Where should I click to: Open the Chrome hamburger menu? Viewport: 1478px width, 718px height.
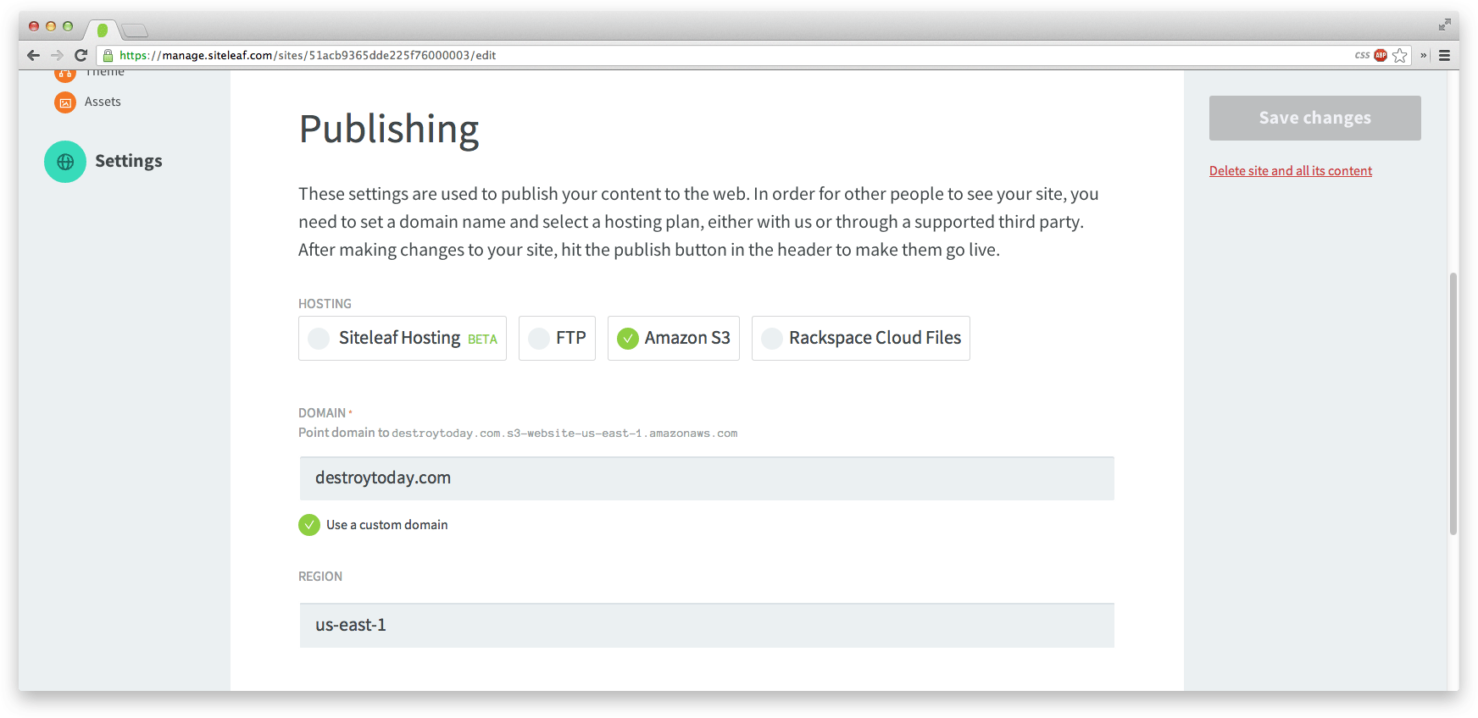[x=1444, y=55]
